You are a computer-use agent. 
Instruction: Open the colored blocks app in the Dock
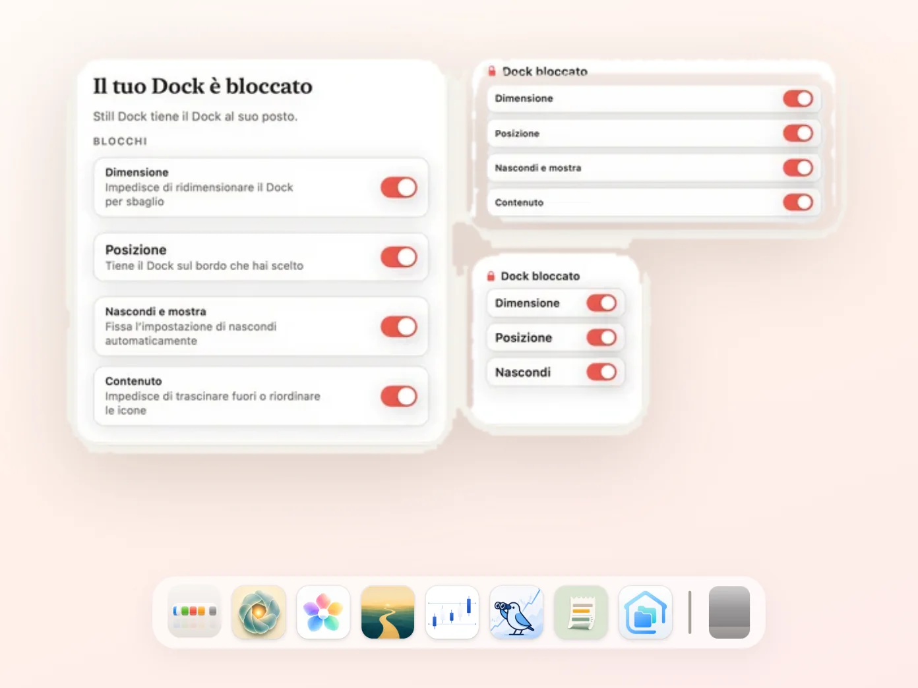pyautogui.click(x=195, y=612)
